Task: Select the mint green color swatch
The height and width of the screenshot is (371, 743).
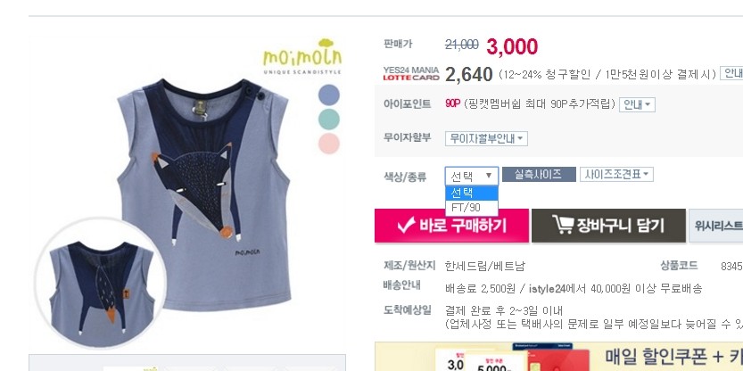Action: pyautogui.click(x=329, y=119)
